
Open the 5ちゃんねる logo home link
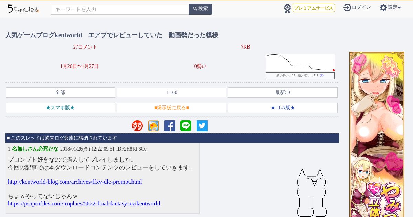[23, 9]
